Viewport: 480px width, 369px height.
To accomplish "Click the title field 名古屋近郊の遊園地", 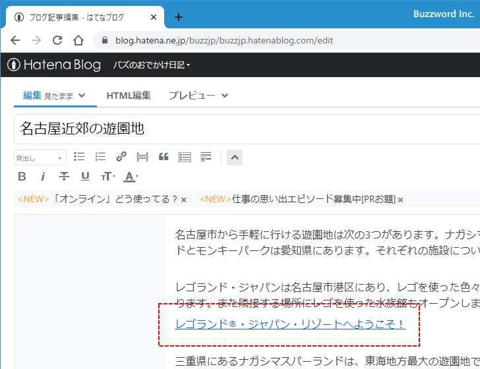I will pyautogui.click(x=247, y=128).
